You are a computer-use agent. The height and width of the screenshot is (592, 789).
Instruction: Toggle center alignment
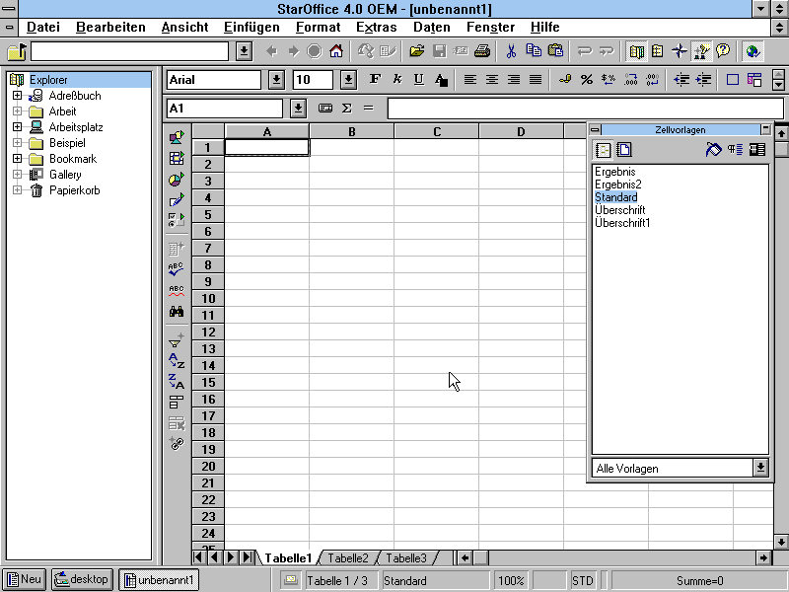point(492,80)
